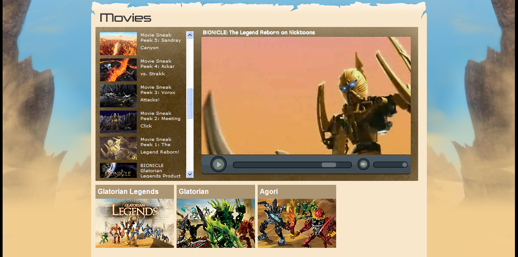Select 'Movie Sneak Peek 1: The Legend Reborn!' title
The width and height of the screenshot is (518, 257).
[x=160, y=145]
